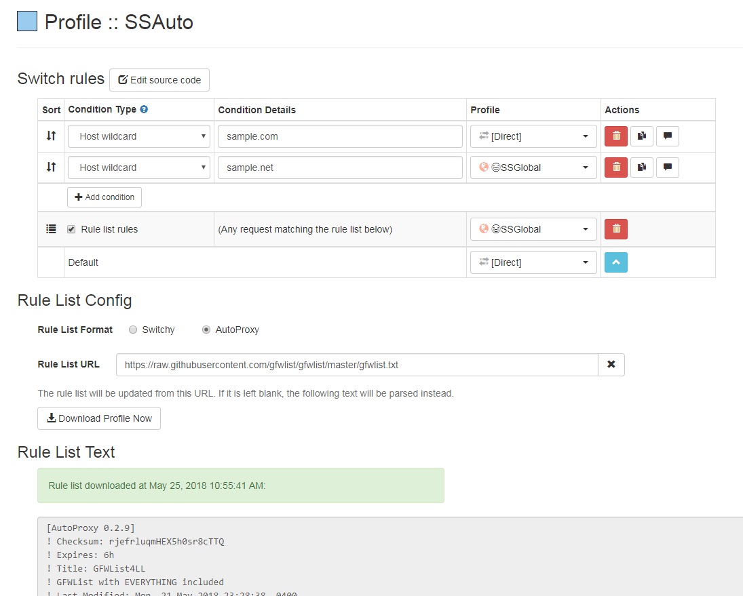Delete the Rule list rules entry
The width and height of the screenshot is (743, 596).
(x=615, y=229)
